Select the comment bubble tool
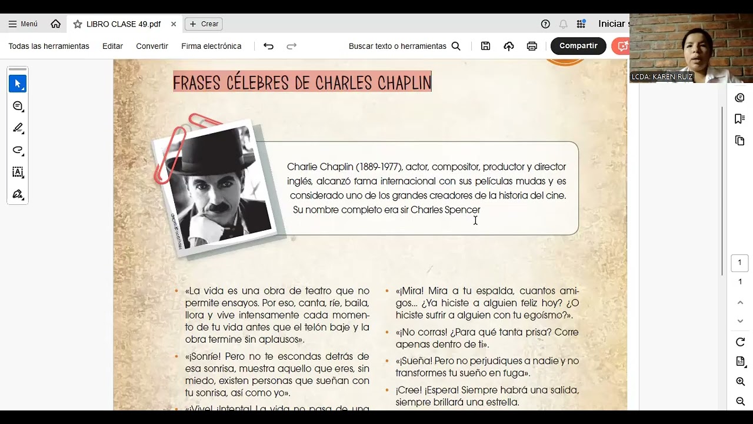This screenshot has width=753, height=424. click(x=18, y=106)
